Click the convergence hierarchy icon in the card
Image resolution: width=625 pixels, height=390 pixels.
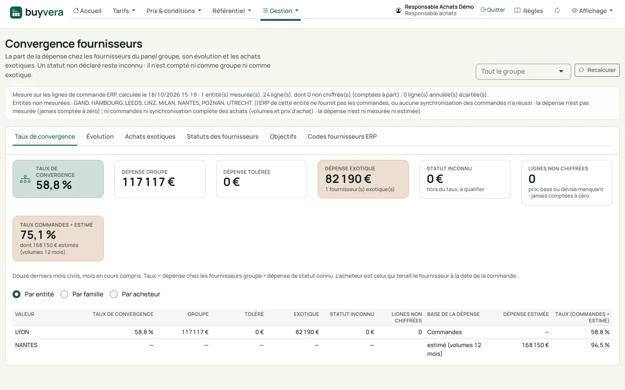(x=25, y=179)
